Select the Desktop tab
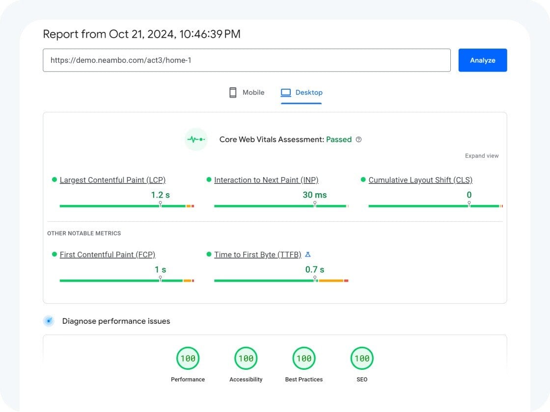The height and width of the screenshot is (412, 550). 302,93
